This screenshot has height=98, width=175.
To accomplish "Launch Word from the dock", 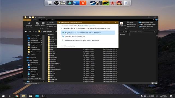I will pos(76,3).
